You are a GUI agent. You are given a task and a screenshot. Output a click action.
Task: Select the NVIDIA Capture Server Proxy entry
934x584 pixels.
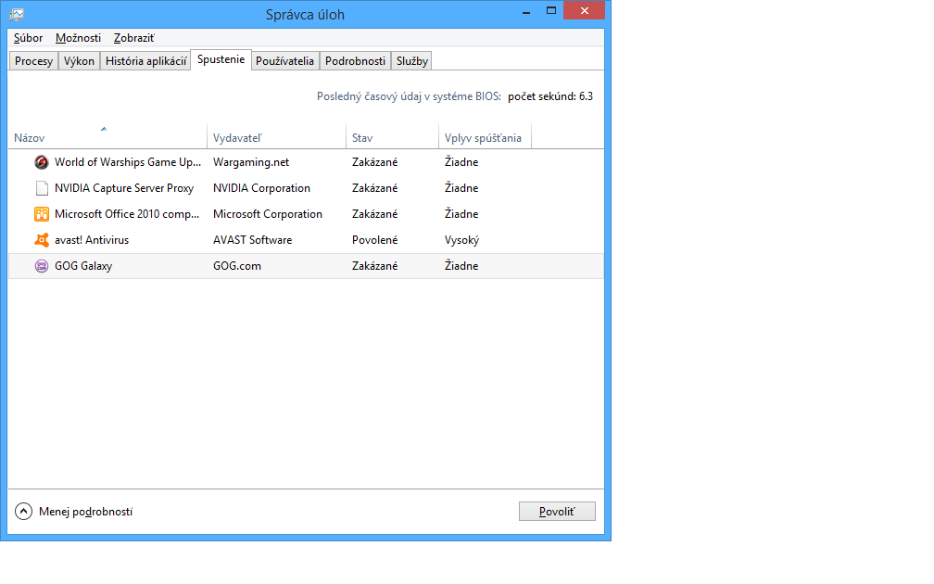point(124,188)
